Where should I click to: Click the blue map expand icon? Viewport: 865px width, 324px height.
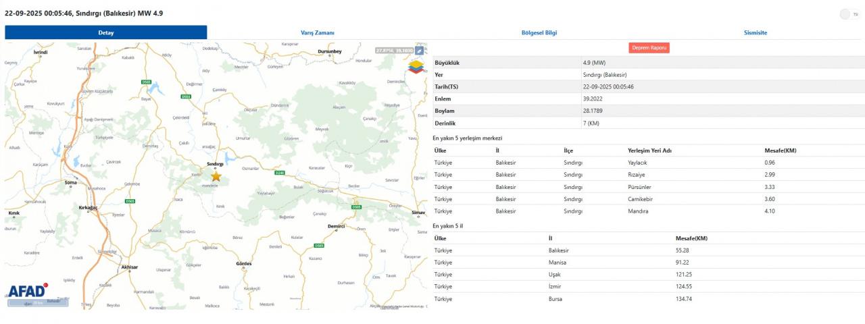tap(420, 51)
